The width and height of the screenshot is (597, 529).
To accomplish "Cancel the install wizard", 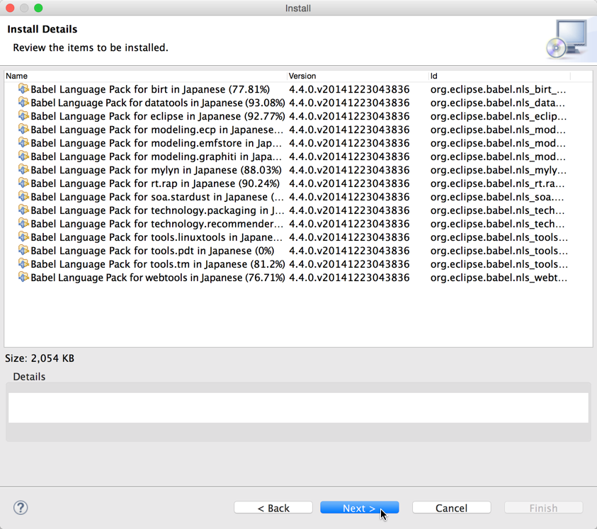I will tap(452, 508).
